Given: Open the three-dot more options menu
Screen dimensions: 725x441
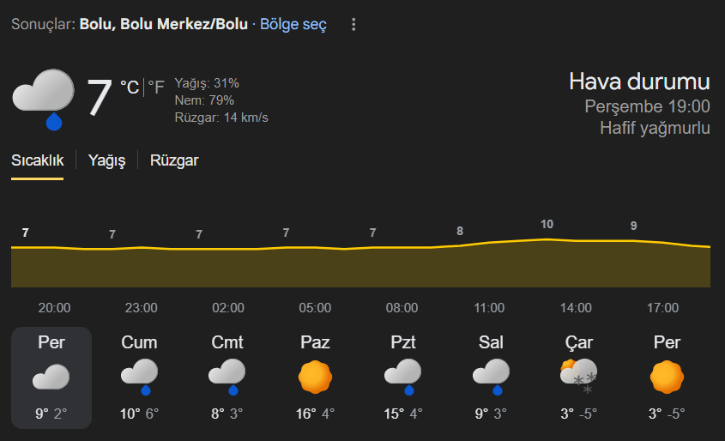Looking at the screenshot, I should 353,25.
